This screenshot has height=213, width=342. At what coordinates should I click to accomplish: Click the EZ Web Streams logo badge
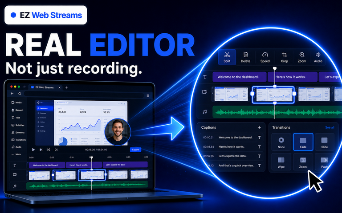pyautogui.click(x=45, y=15)
